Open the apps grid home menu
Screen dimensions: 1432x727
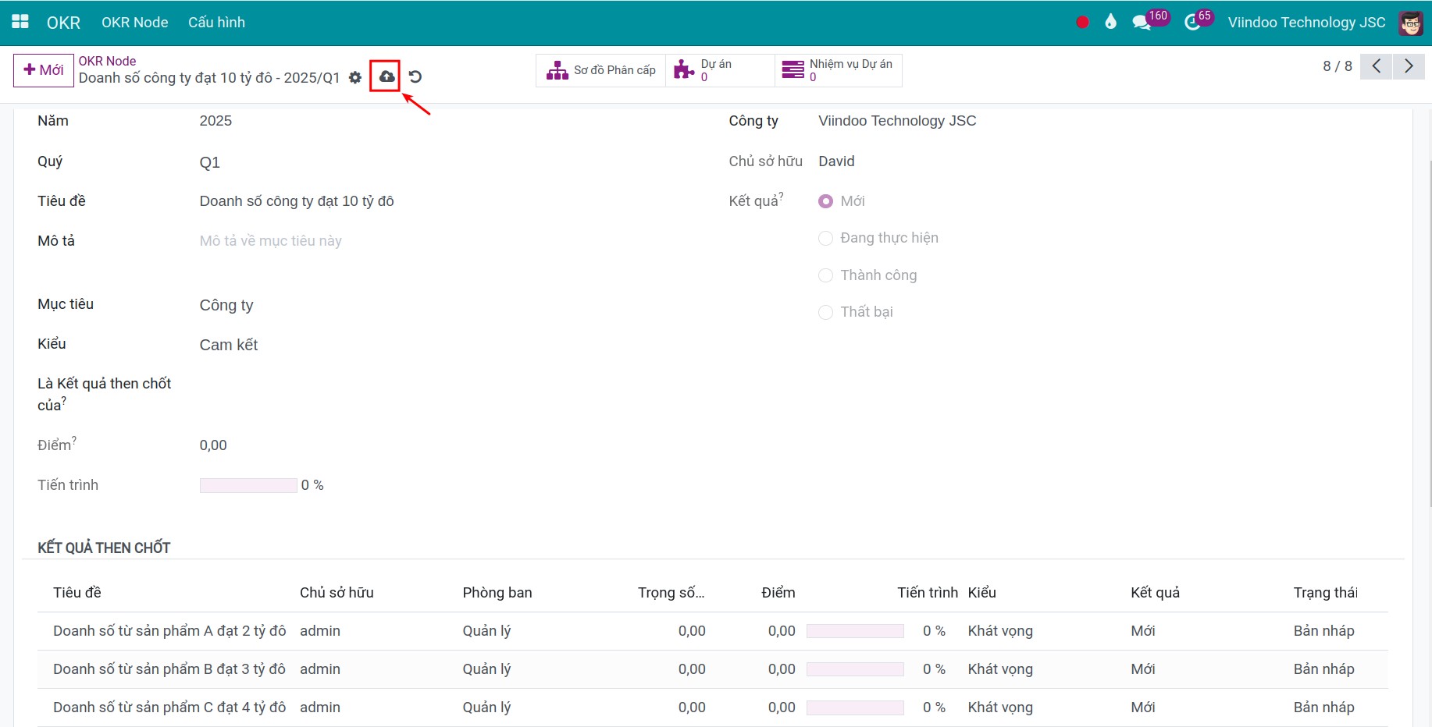pyautogui.click(x=20, y=22)
